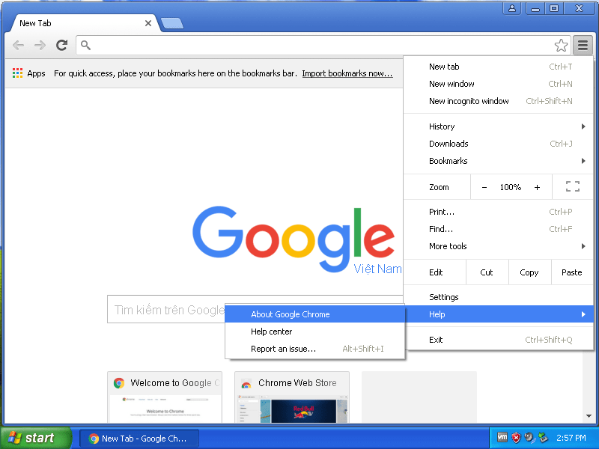Click the Windows start button
Image resolution: width=599 pixels, height=449 pixels.
pos(35,438)
